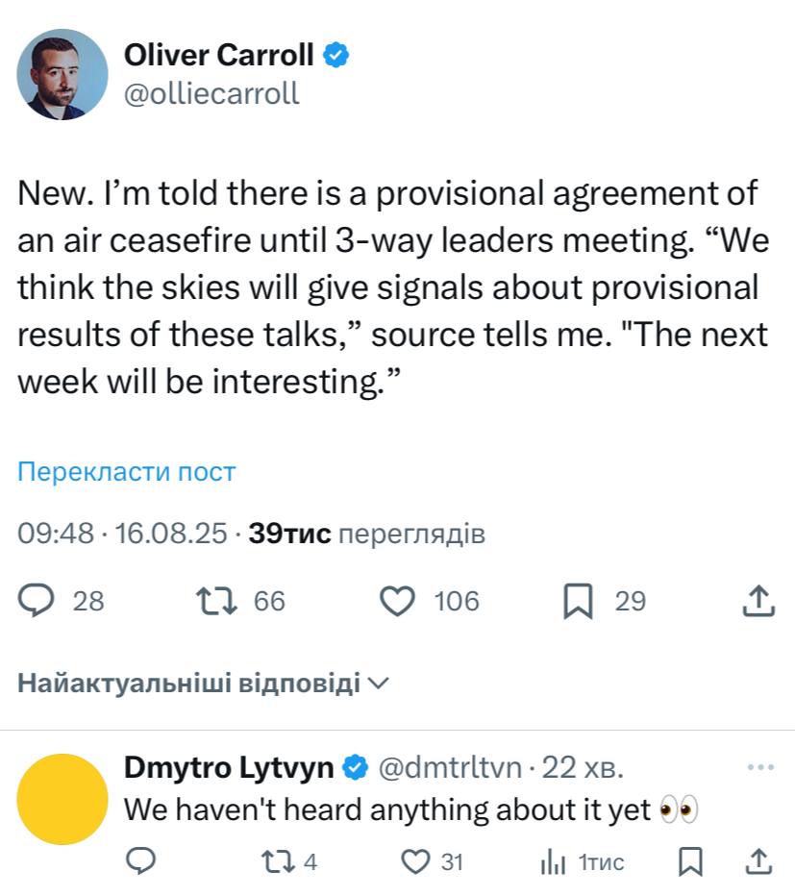Viewport: 795px width, 896px height.
Task: Reply to Dmytro Lytvyn's comment
Action: coord(140,861)
